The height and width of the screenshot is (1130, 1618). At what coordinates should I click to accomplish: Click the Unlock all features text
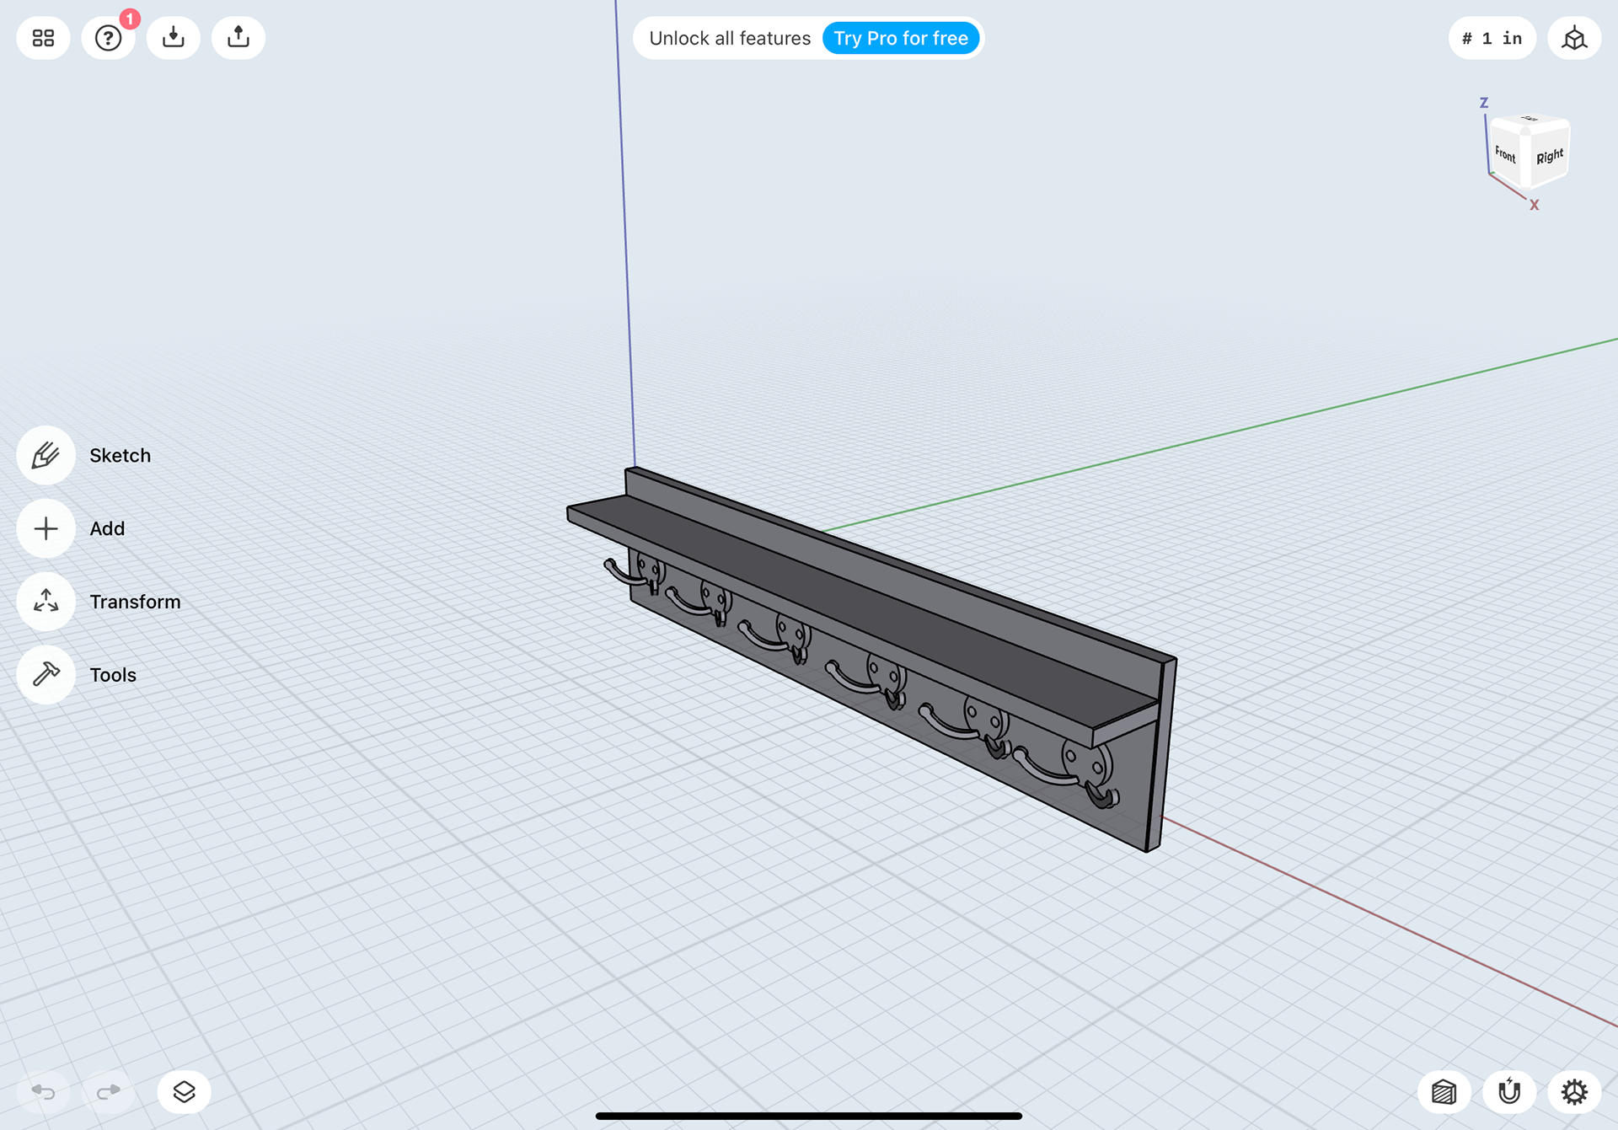730,38
